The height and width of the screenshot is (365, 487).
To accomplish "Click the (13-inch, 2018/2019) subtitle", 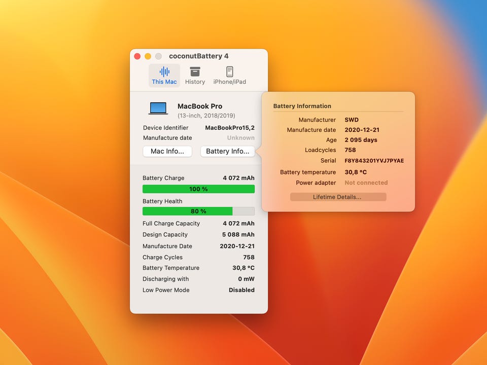I will pyautogui.click(x=206, y=116).
